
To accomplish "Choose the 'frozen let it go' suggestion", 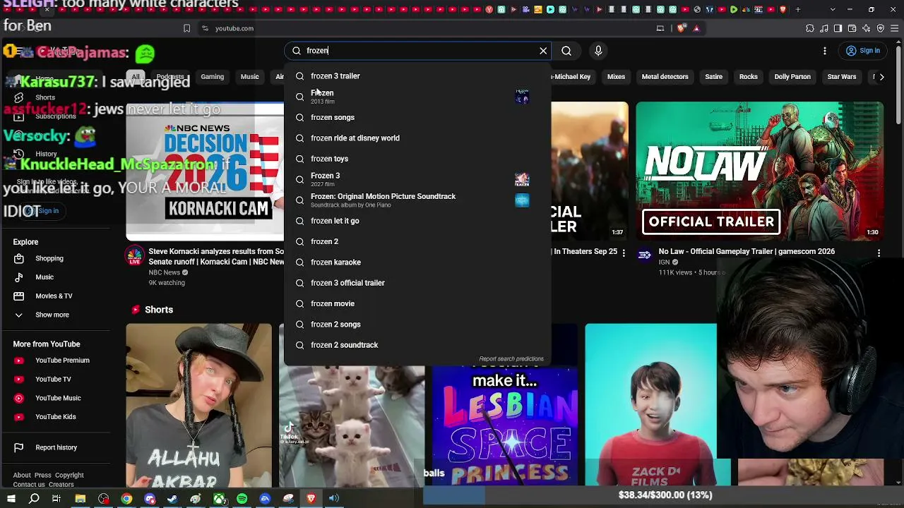I will click(417, 221).
